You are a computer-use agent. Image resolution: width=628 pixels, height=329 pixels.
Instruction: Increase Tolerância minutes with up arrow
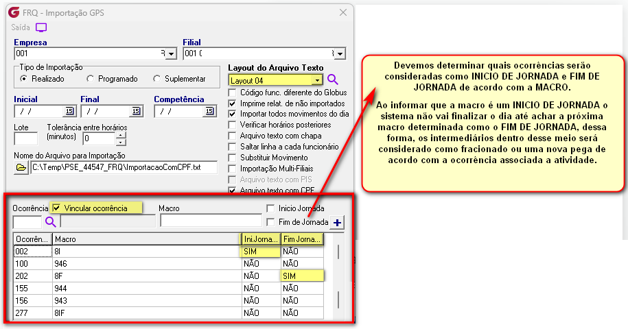pyautogui.click(x=121, y=136)
